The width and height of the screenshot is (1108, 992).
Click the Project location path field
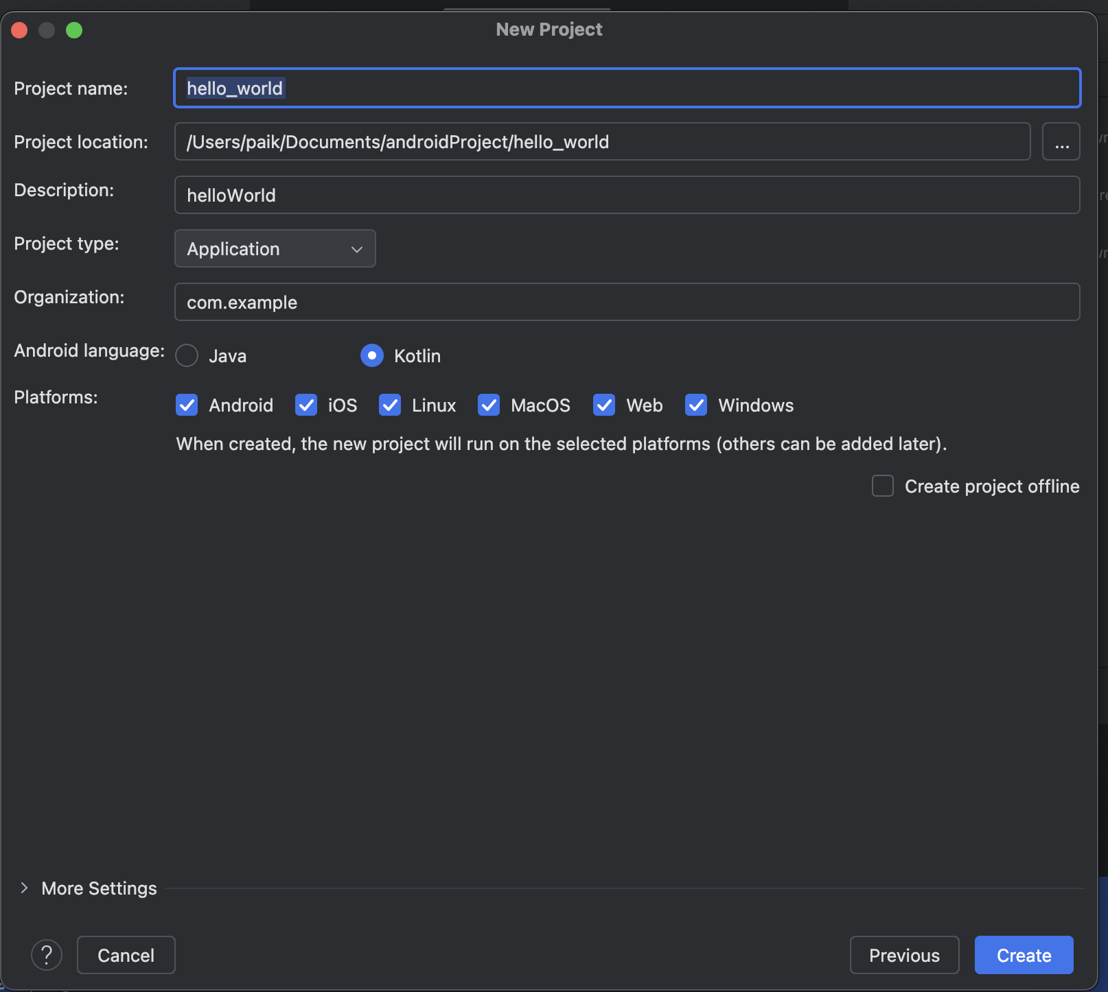tap(603, 141)
